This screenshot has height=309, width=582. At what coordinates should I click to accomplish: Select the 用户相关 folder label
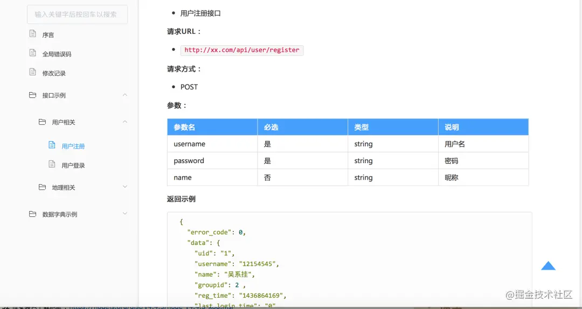[x=64, y=122]
